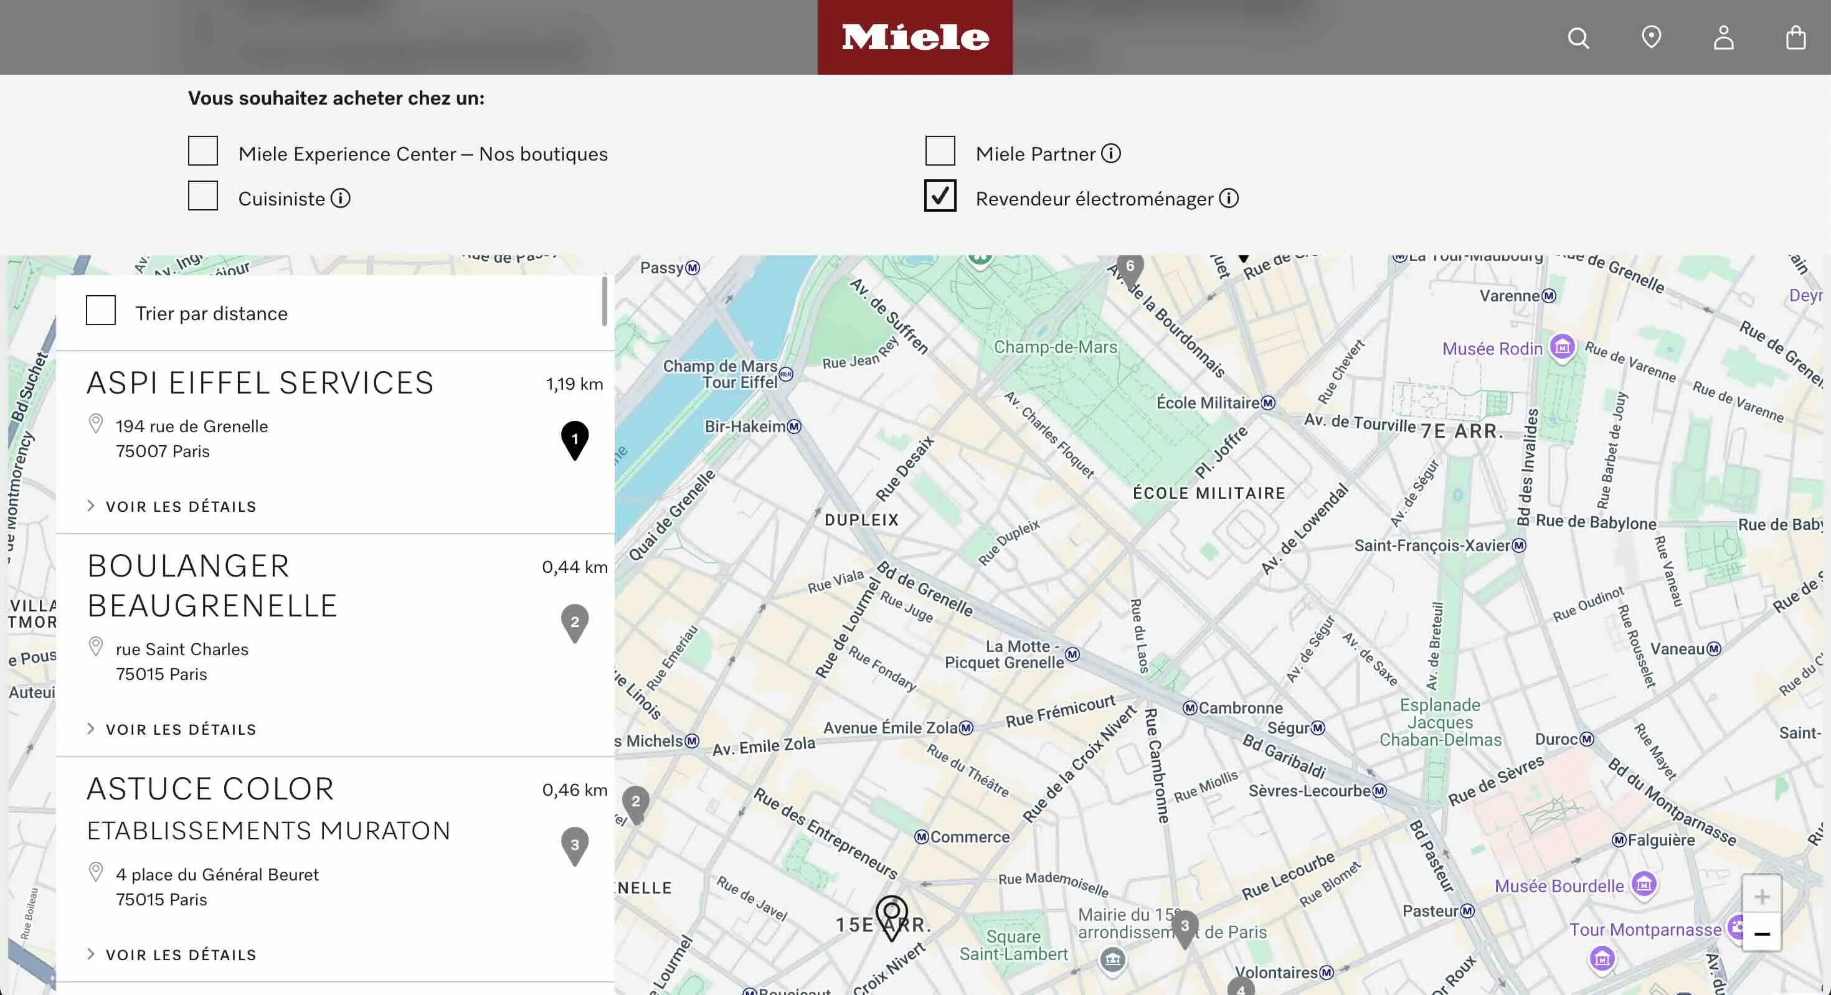Show info icon next to Cuisiniste
The width and height of the screenshot is (1831, 995).
pos(341,198)
